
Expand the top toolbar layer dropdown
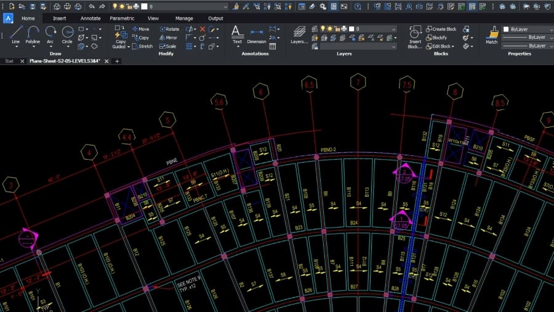[225, 6]
